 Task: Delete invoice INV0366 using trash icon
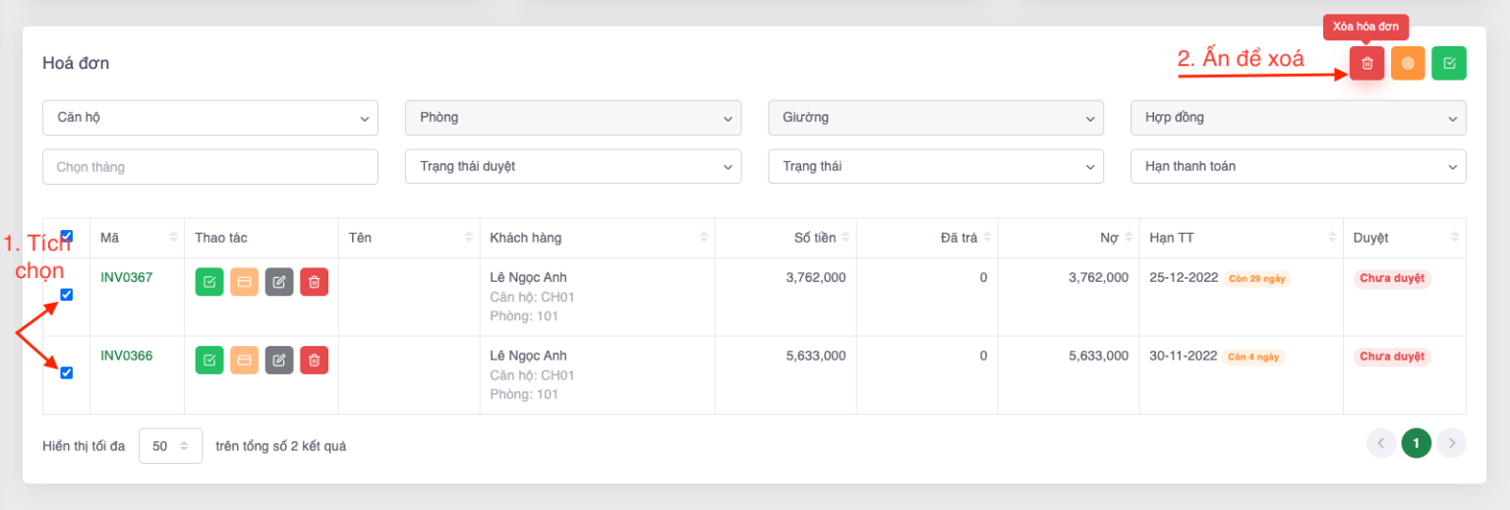pyautogui.click(x=315, y=361)
